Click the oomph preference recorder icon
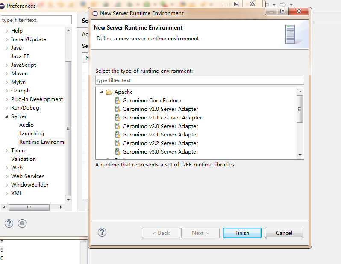The height and width of the screenshot is (264, 341). [x=22, y=223]
